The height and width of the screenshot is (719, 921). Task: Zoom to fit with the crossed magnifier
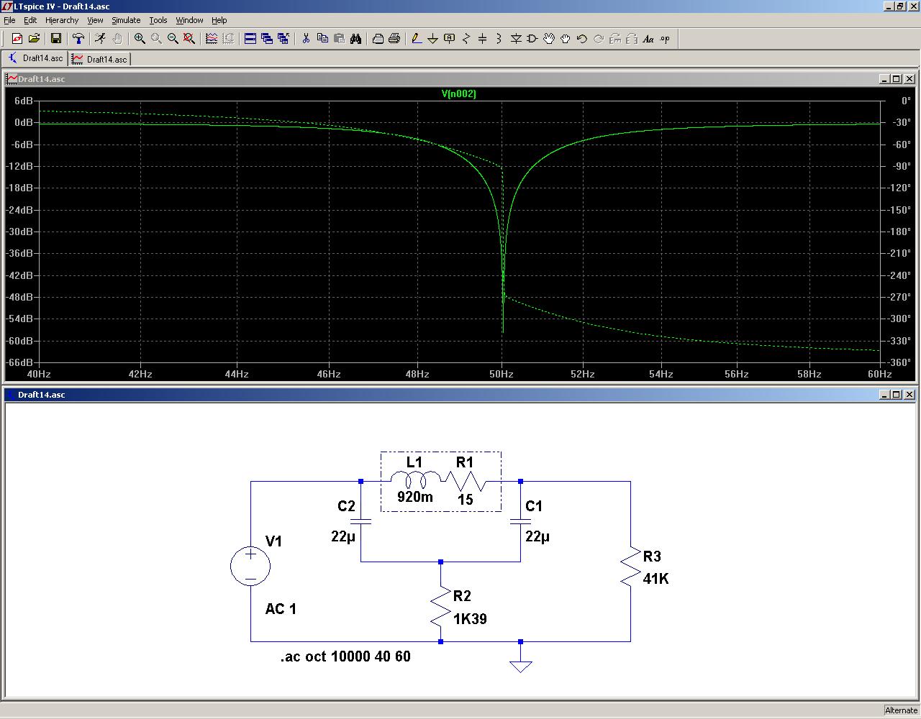(x=189, y=39)
